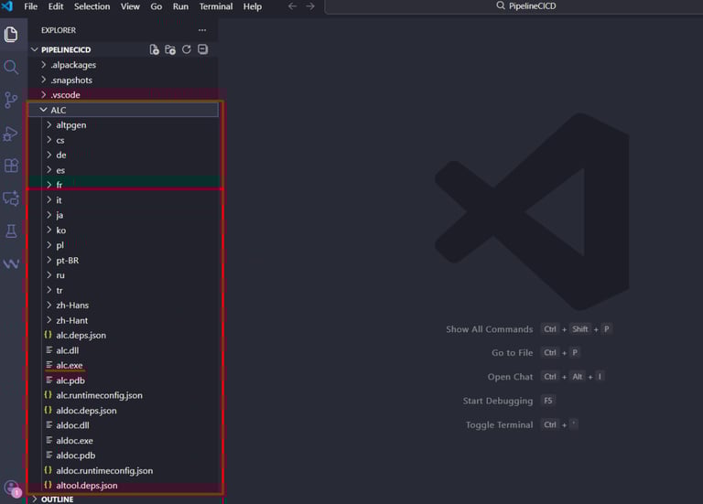
Task: Open the Go menu
Action: 156,6
